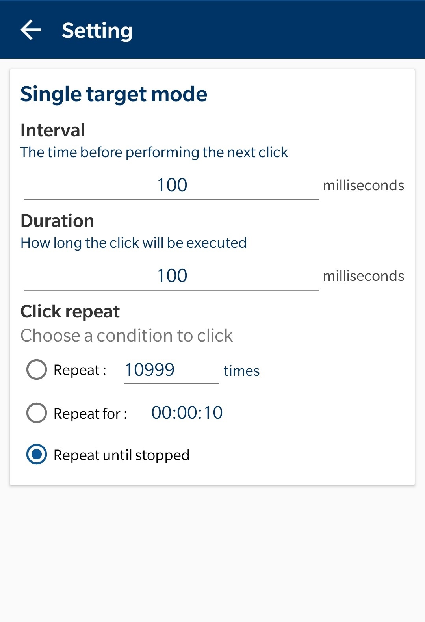Image resolution: width=425 pixels, height=622 pixels.
Task: Select the 'Repeat' times radio button
Action: tap(37, 369)
